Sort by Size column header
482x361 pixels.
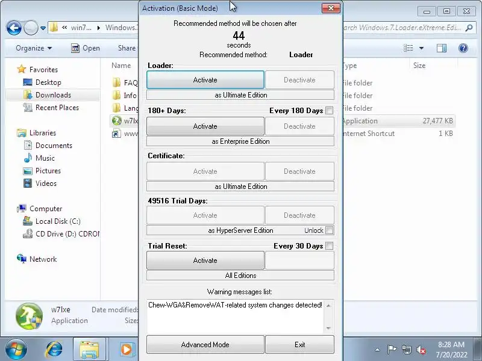[419, 66]
